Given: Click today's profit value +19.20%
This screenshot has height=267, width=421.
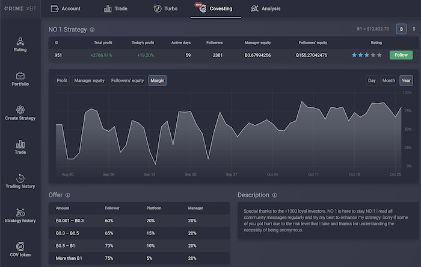Looking at the screenshot, I should pos(146,55).
